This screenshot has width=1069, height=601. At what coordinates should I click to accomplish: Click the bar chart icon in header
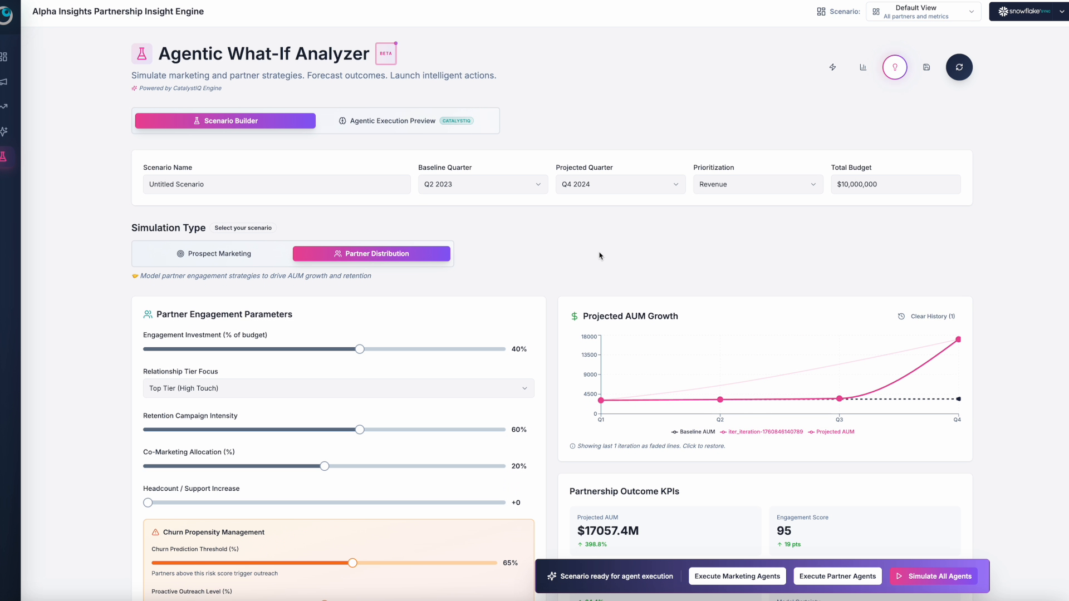pyautogui.click(x=863, y=67)
